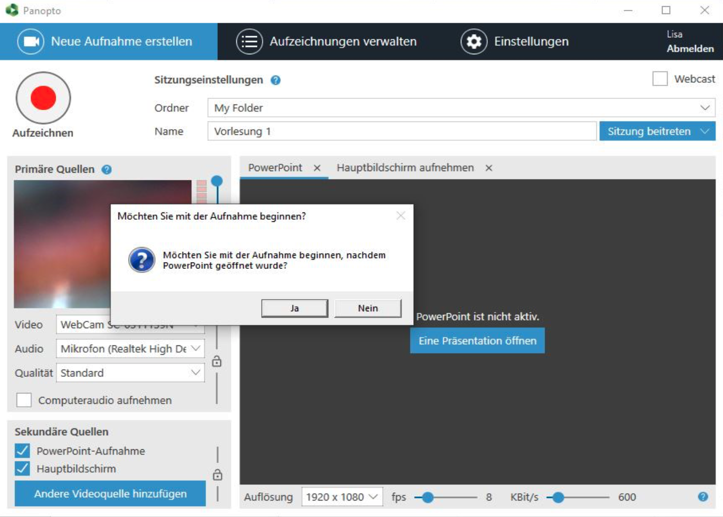Toggle the lock icon beside secondary sources

(x=218, y=475)
